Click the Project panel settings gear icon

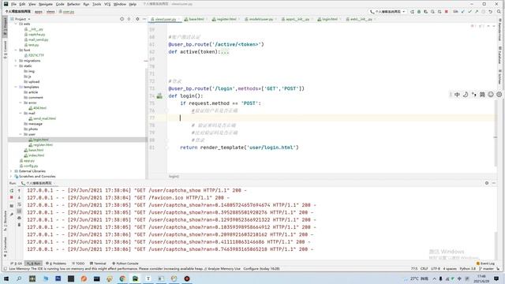pos(137,19)
